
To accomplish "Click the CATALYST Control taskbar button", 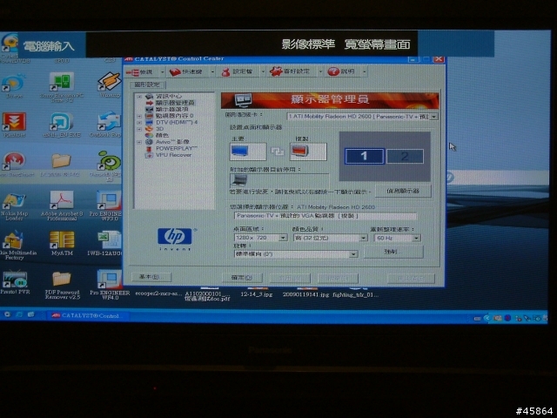I will point(87,315).
